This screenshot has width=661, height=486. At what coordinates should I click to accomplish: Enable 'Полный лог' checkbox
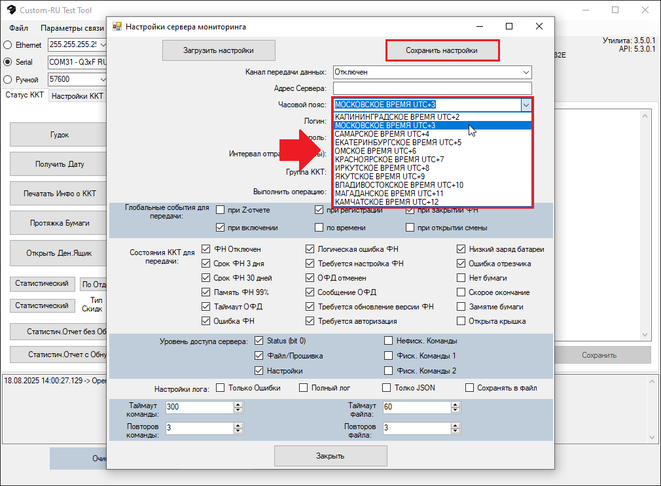(x=303, y=388)
